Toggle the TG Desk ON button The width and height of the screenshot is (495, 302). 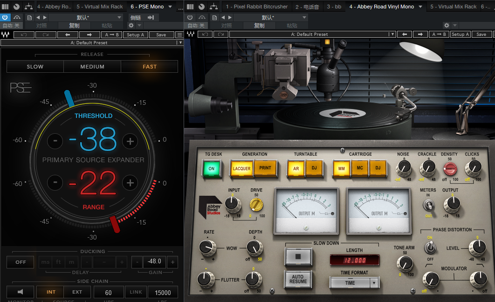point(211,169)
